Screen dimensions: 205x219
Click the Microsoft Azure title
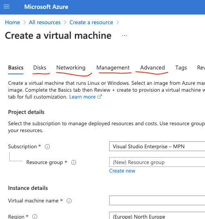(46, 7)
